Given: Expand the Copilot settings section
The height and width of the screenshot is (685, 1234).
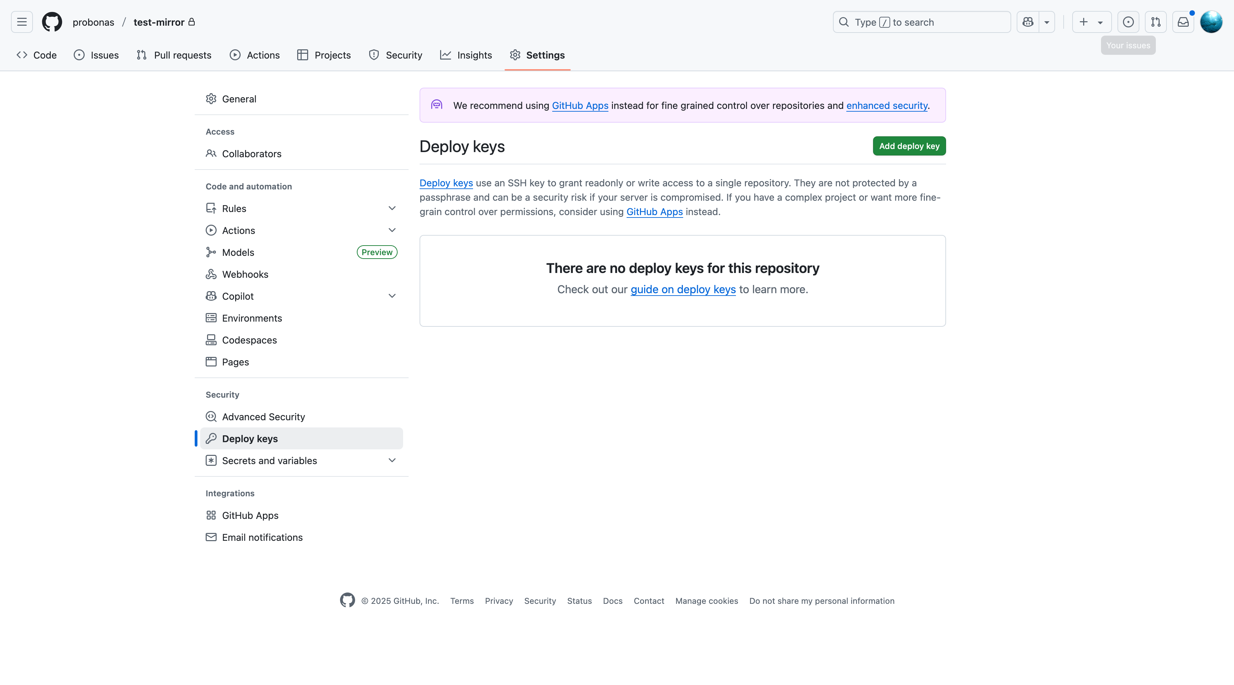Looking at the screenshot, I should (x=392, y=296).
